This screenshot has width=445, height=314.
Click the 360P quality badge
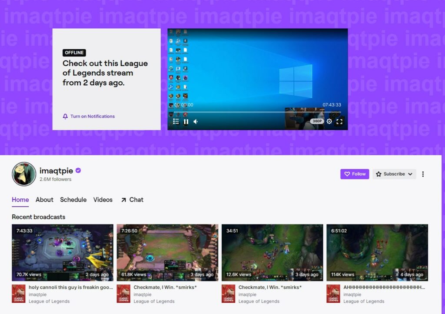coord(317,121)
